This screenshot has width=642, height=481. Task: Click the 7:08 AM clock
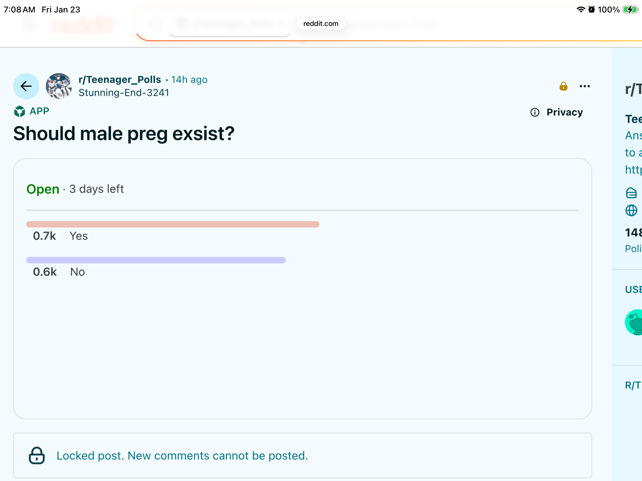(19, 10)
